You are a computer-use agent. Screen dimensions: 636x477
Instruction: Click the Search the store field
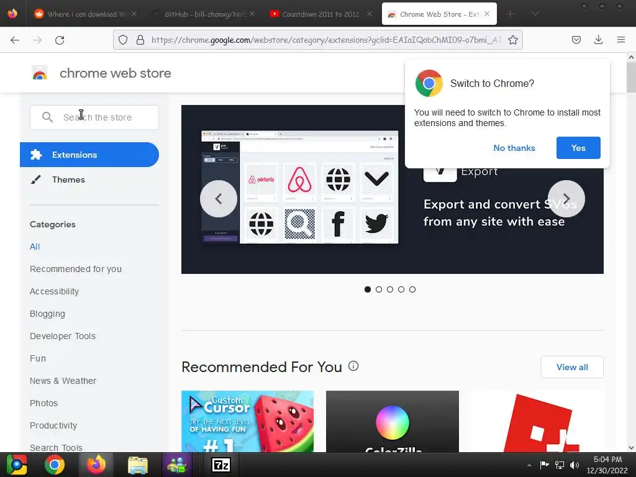[94, 117]
